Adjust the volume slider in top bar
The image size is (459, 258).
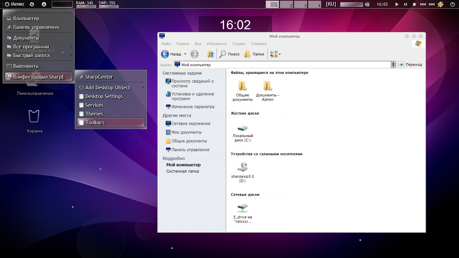(351, 4)
